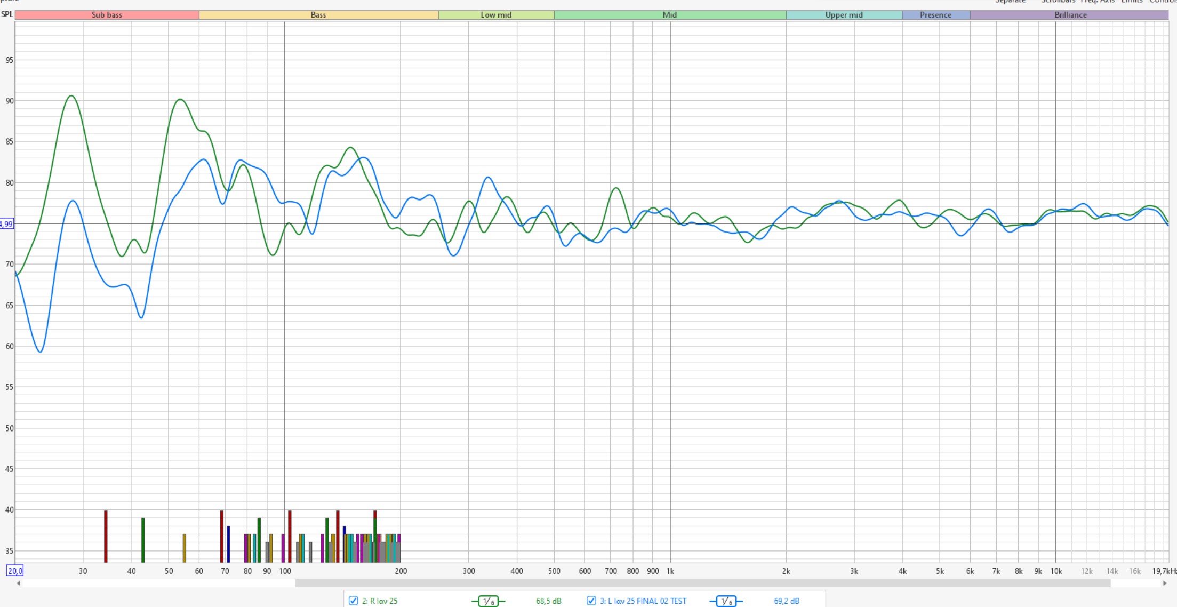
Task: Uncheck the '3: L lav 25 FINAL 02 TEST' checkbox
Action: 591,601
